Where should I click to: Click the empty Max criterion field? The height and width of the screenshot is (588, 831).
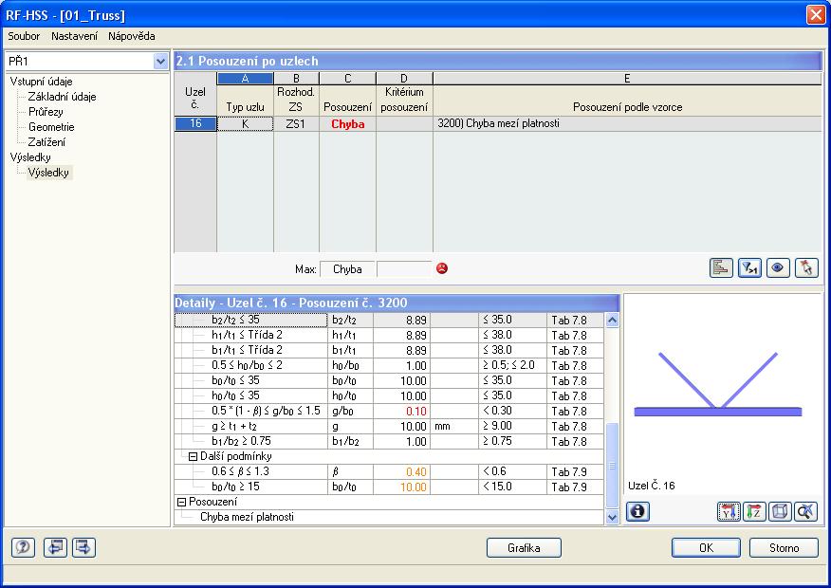point(404,269)
